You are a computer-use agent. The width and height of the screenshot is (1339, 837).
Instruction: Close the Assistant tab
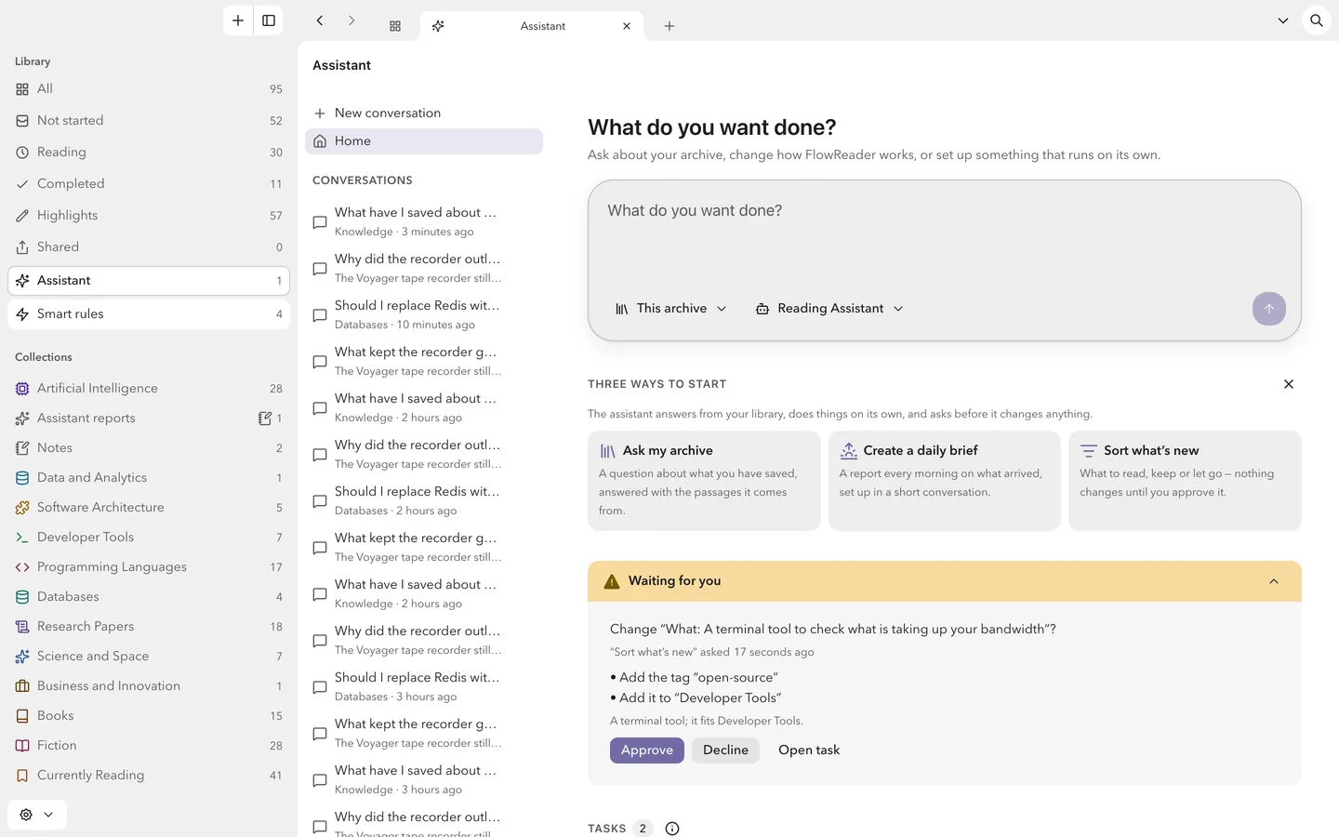point(627,26)
